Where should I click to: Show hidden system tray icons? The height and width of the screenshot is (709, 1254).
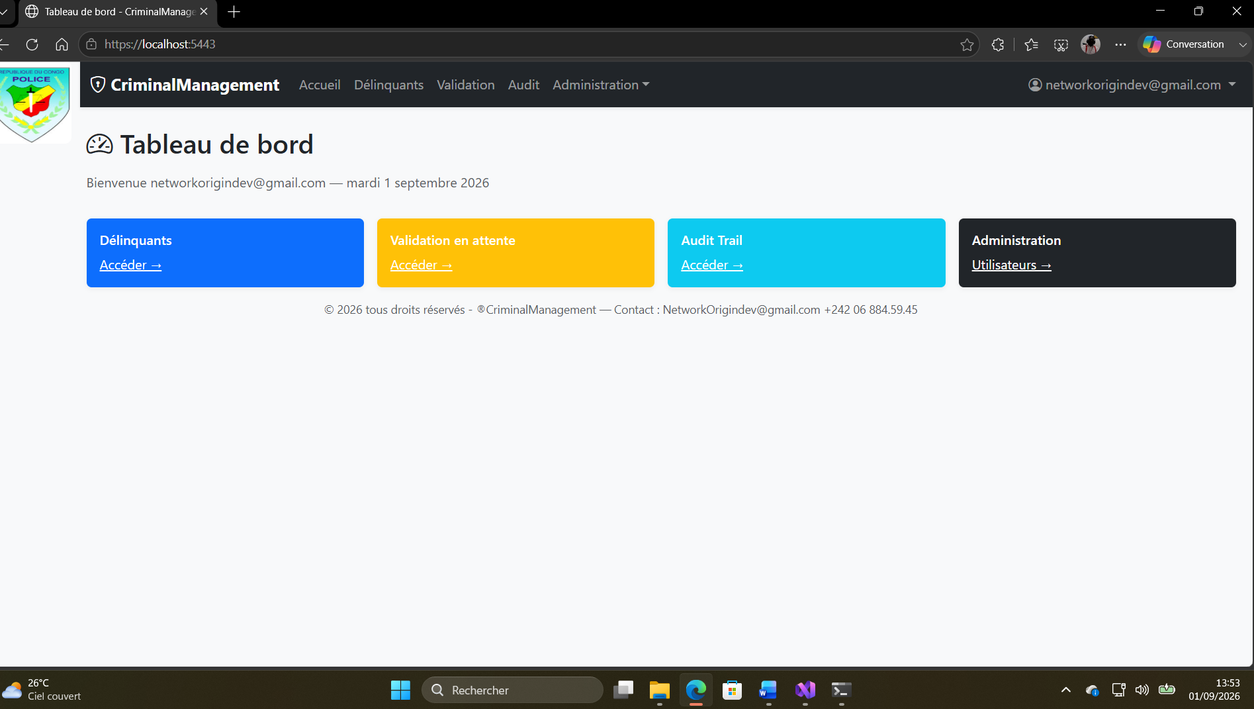(x=1066, y=690)
